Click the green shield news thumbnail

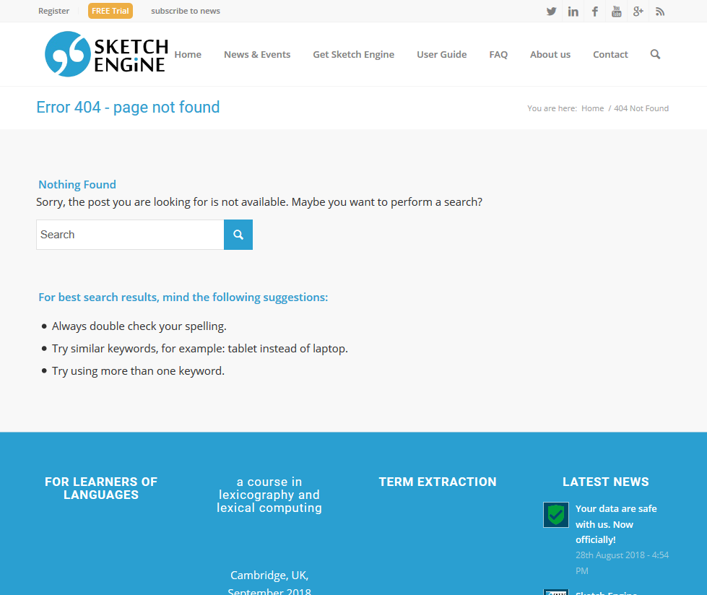click(555, 515)
